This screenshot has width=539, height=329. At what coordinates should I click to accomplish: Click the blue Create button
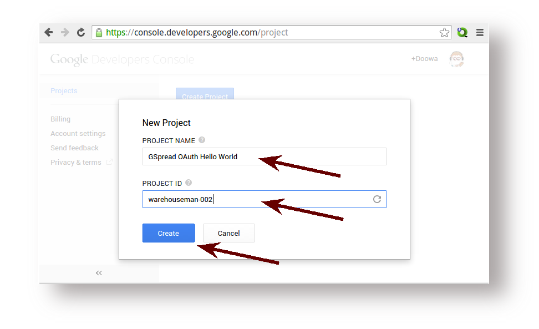tap(169, 233)
